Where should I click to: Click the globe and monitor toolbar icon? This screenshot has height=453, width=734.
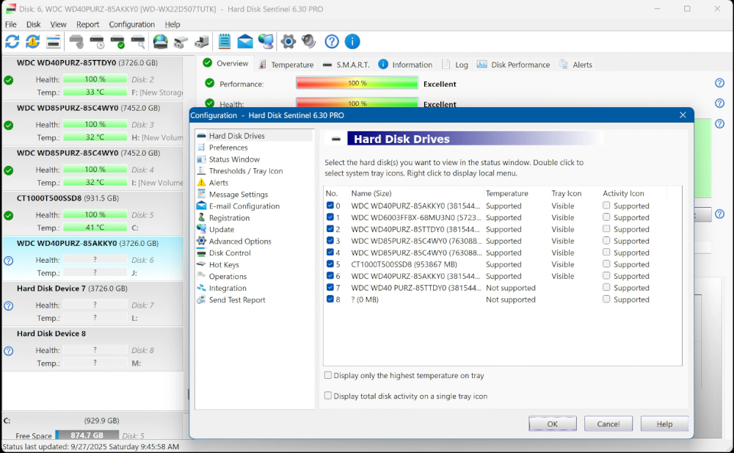click(266, 42)
